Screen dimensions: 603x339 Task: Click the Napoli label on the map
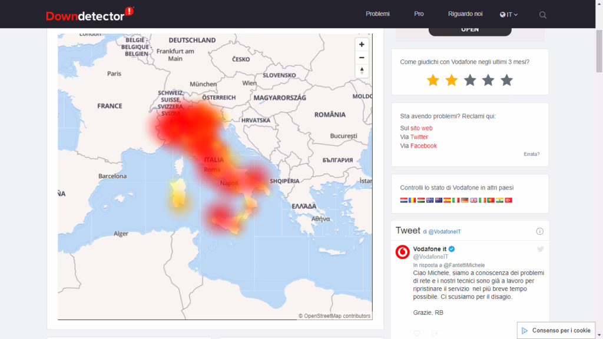tap(229, 183)
